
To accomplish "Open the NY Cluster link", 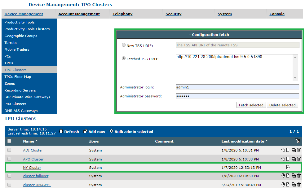I will point(32,167).
